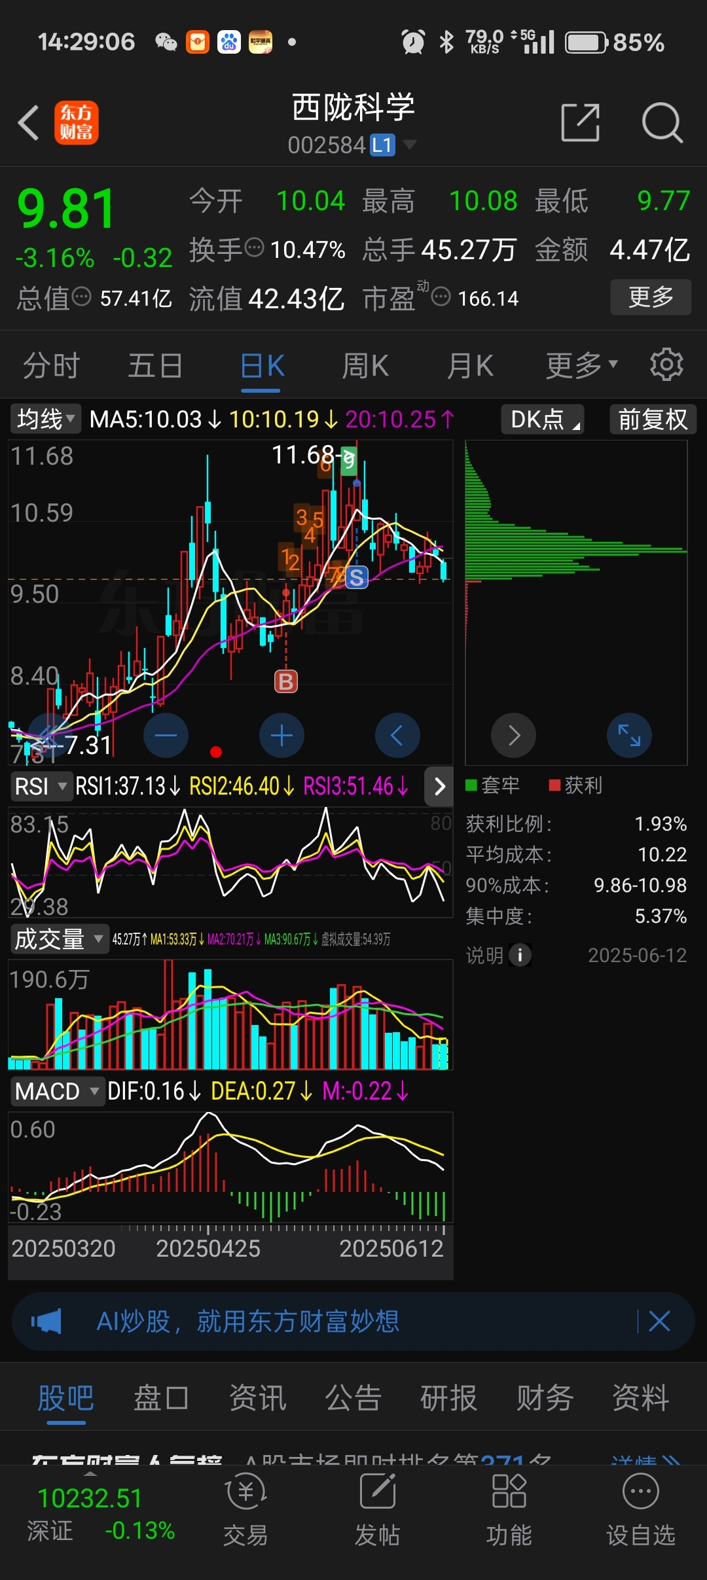The width and height of the screenshot is (707, 1580).
Task: Expand the stock code L1 dropdown
Action: point(410,144)
